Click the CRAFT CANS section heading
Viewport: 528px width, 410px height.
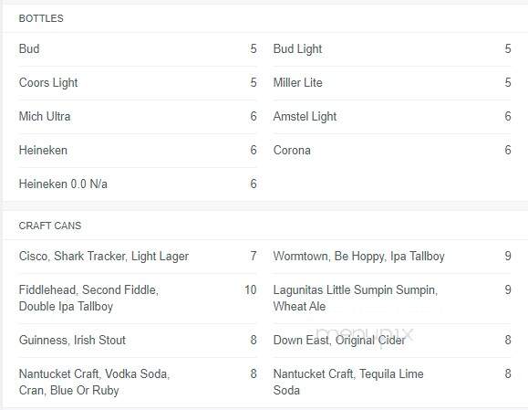(x=50, y=226)
